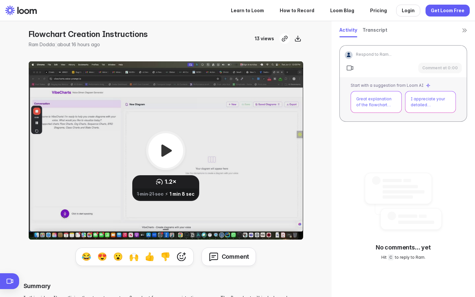Click the Flowchart Creation Instructions title

88,34
